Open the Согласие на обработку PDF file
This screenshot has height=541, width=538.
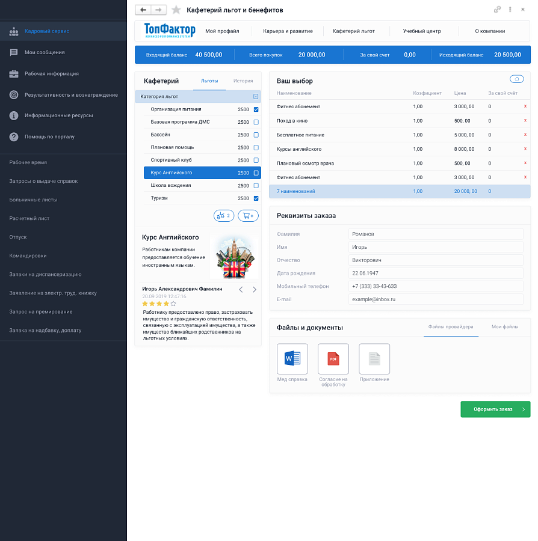pos(333,359)
